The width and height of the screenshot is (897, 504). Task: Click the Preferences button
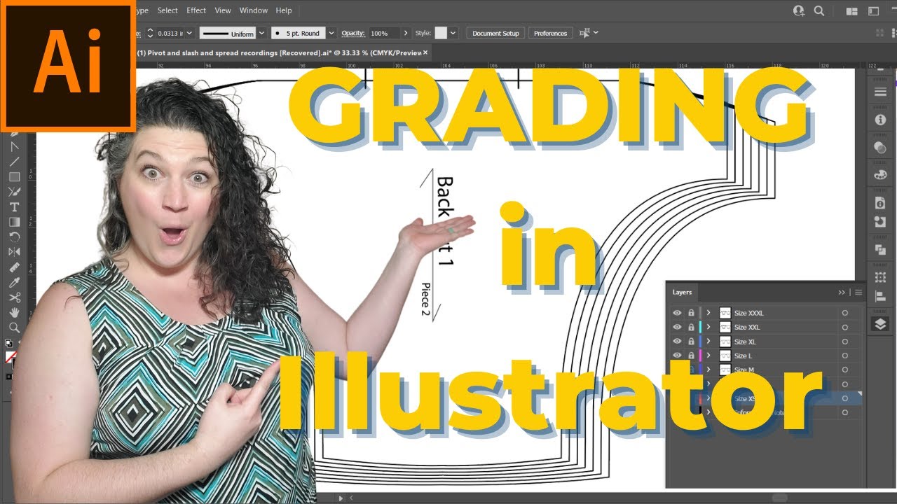tap(550, 33)
